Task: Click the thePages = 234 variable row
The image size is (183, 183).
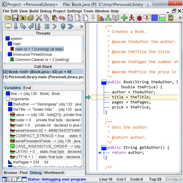Action: click(x=31, y=162)
